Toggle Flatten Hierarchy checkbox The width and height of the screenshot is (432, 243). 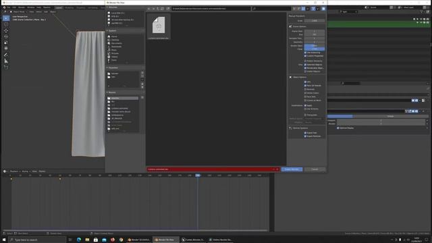pyautogui.click(x=305, y=61)
